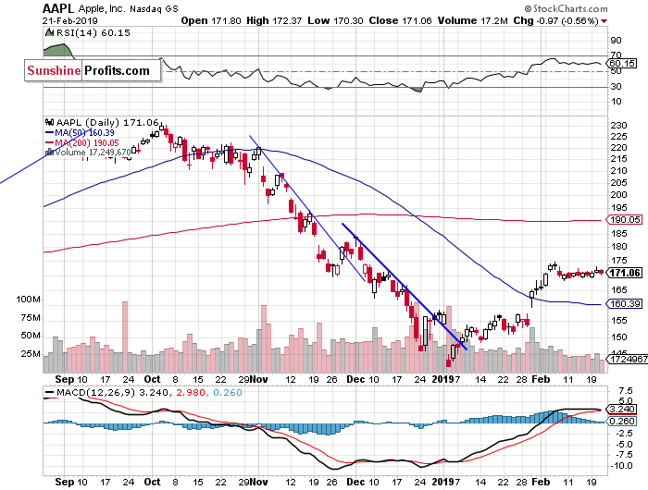648x490 pixels.
Task: Click the 50M volume axis label
Action: [31, 336]
